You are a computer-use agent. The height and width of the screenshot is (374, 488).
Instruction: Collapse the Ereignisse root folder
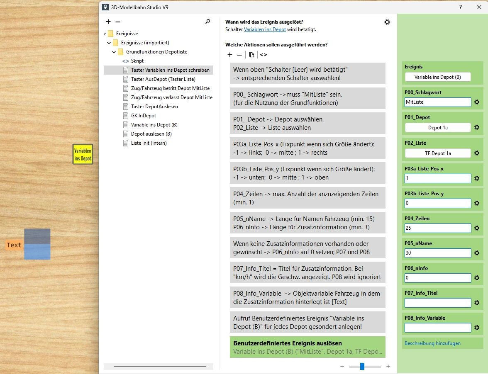[105, 34]
